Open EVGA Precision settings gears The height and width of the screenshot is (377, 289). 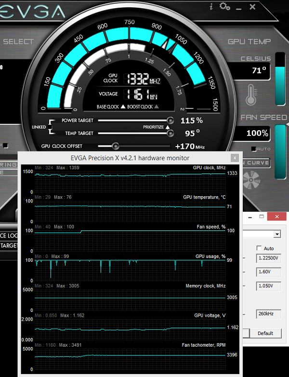(224, 6)
